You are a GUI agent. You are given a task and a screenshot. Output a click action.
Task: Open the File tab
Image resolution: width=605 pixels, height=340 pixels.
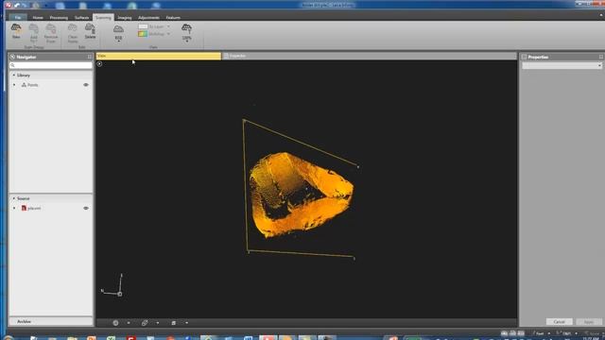click(x=17, y=17)
